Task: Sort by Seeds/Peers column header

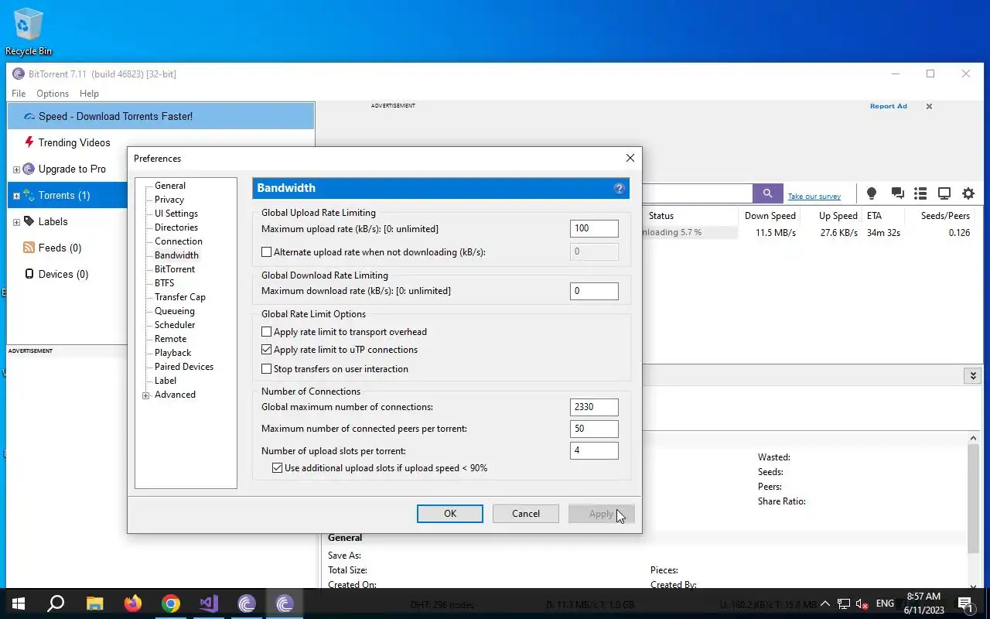Action: (945, 216)
